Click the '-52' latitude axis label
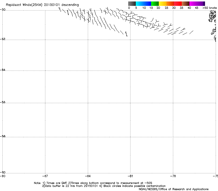Viewport: 218px width, 191px height. [3, 39]
